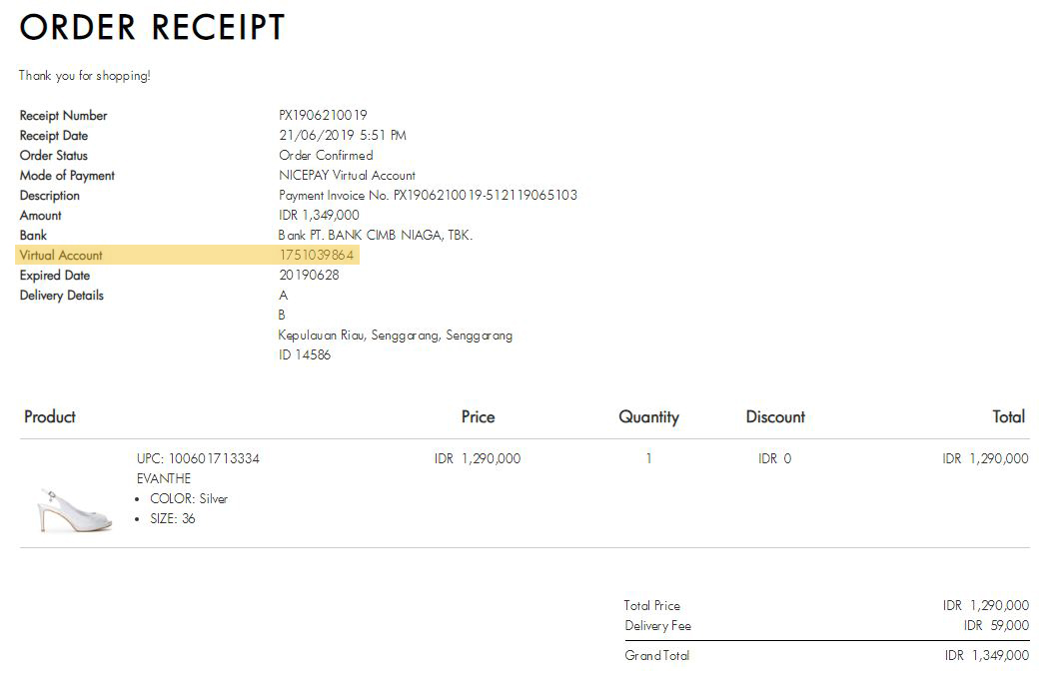The image size is (1058, 680).
Task: Click the silver EVANTHE shoe thumbnail
Action: click(74, 510)
